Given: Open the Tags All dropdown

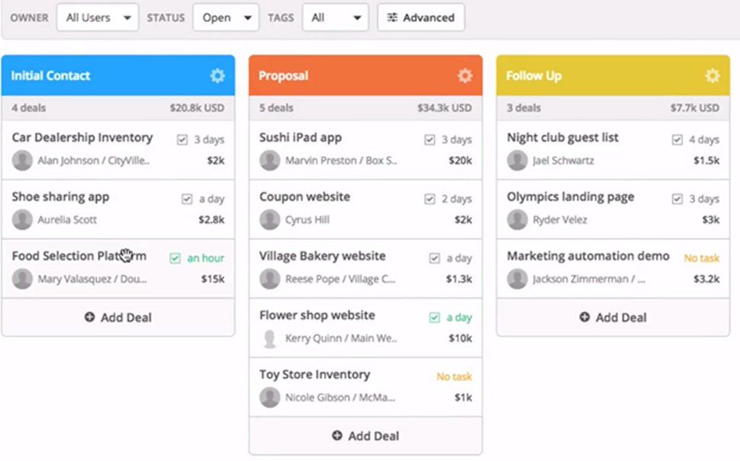Looking at the screenshot, I should 336,17.
